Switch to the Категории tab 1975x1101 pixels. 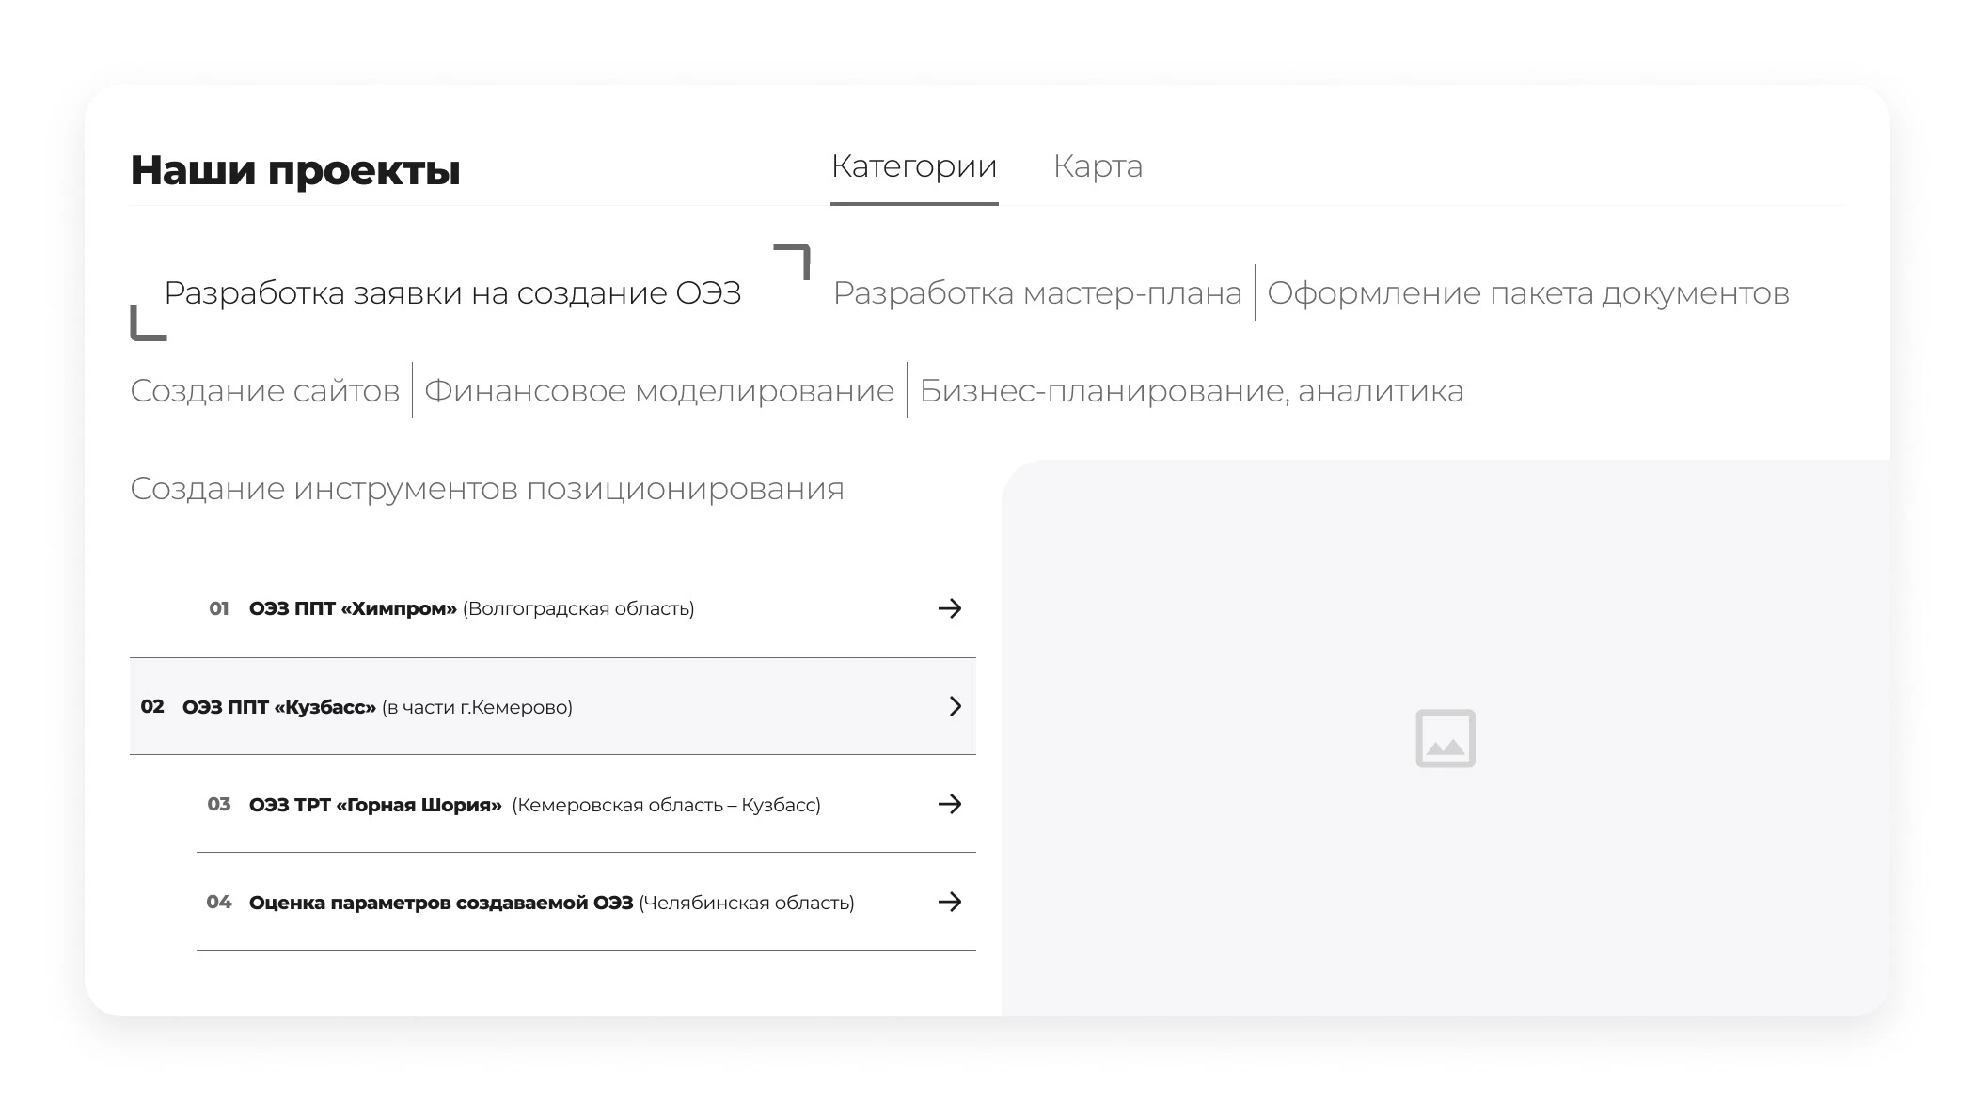pyautogui.click(x=913, y=166)
